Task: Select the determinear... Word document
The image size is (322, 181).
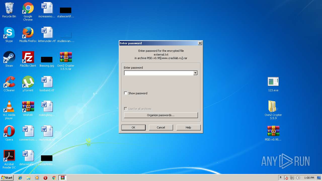Action: (x=28, y=158)
